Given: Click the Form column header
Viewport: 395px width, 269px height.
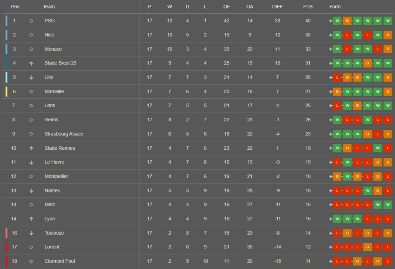Looking at the screenshot, I should coord(335,7).
